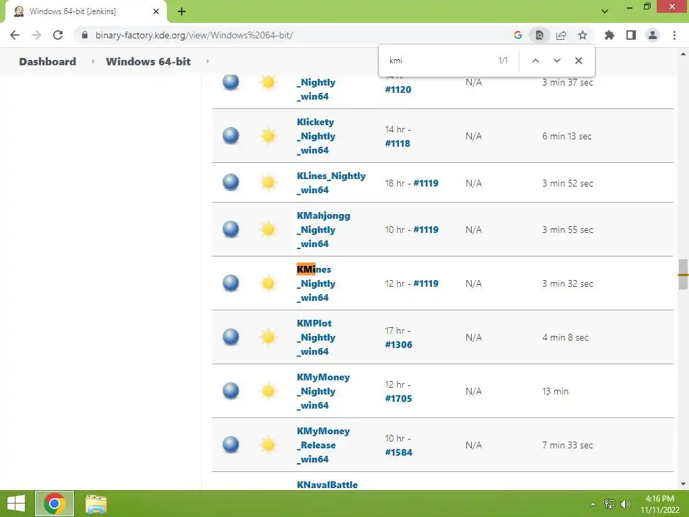Open build #1120 link
The width and height of the screenshot is (689, 517).
(x=398, y=90)
